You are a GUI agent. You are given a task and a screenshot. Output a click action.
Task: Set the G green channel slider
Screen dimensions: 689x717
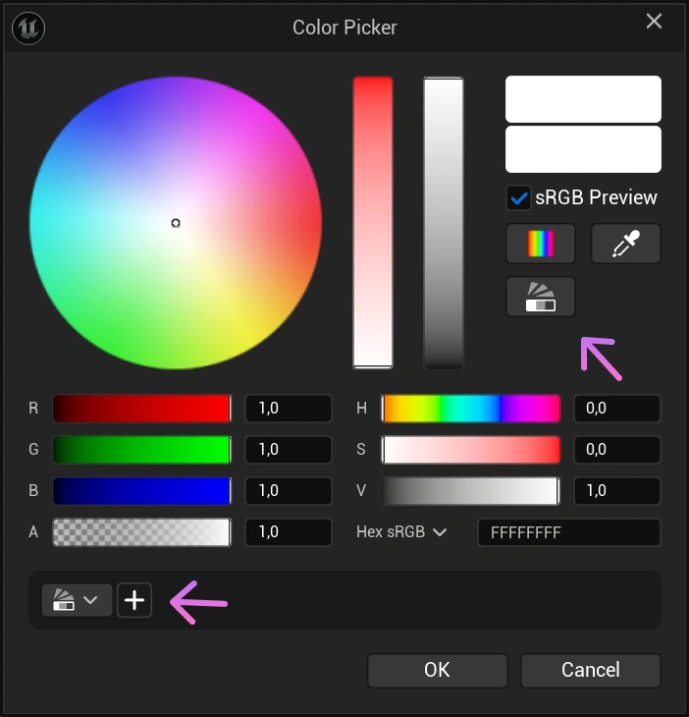142,450
